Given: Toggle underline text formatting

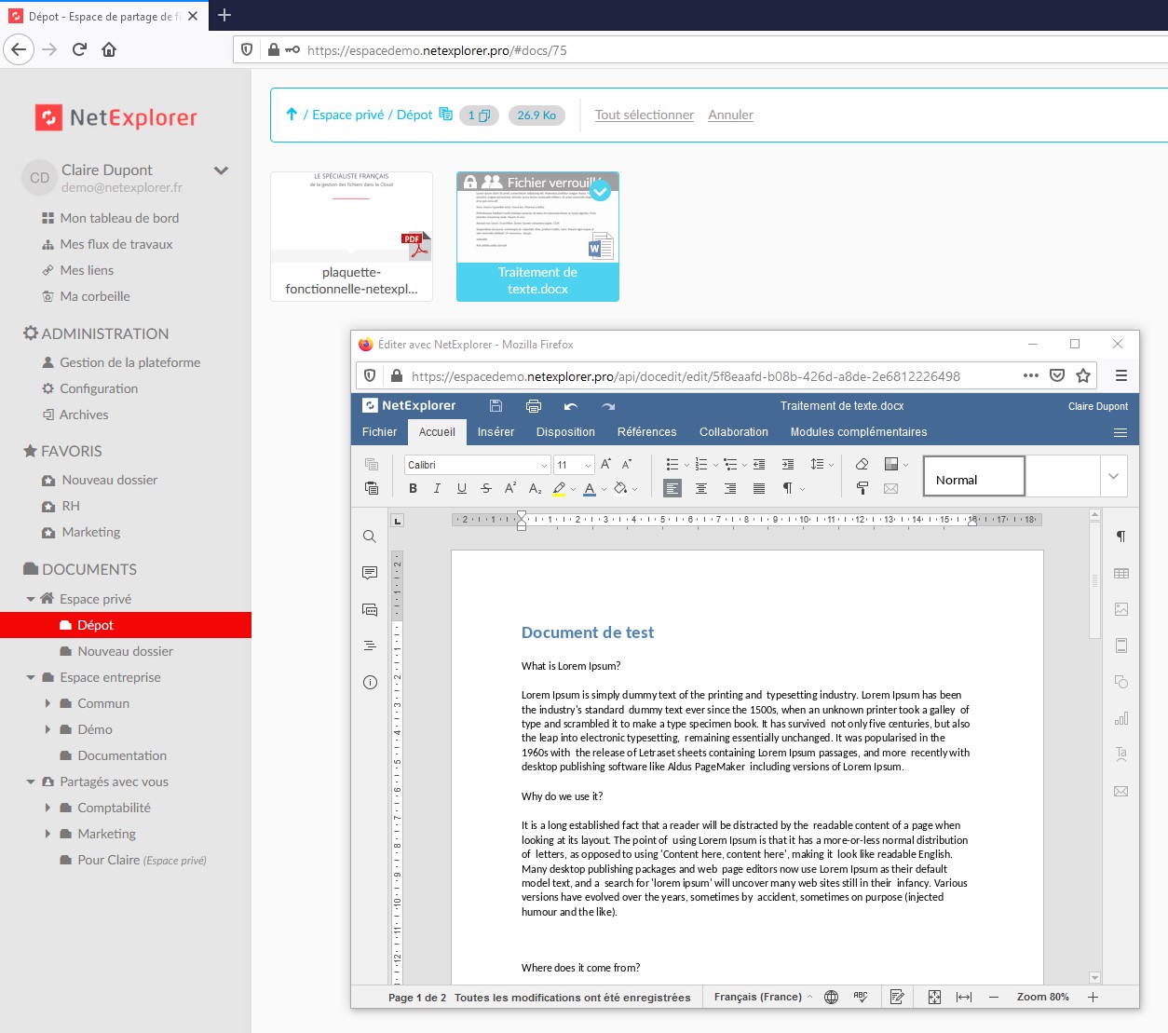Looking at the screenshot, I should click(x=461, y=488).
